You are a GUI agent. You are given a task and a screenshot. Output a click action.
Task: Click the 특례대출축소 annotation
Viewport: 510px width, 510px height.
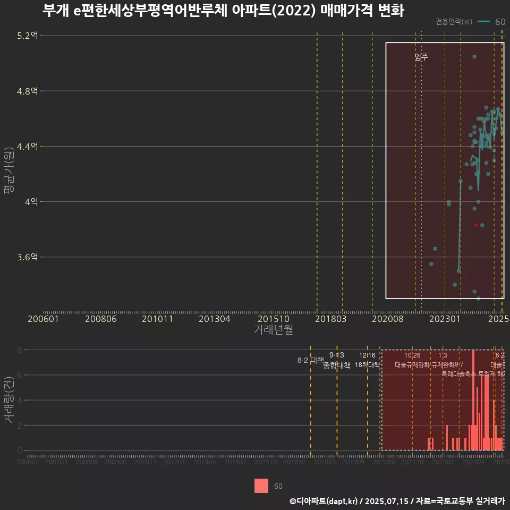(x=458, y=374)
